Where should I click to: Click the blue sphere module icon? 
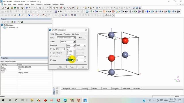147,11
